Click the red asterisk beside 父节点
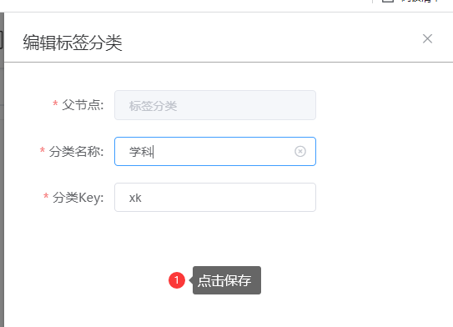This screenshot has width=453, height=327. tap(55, 103)
